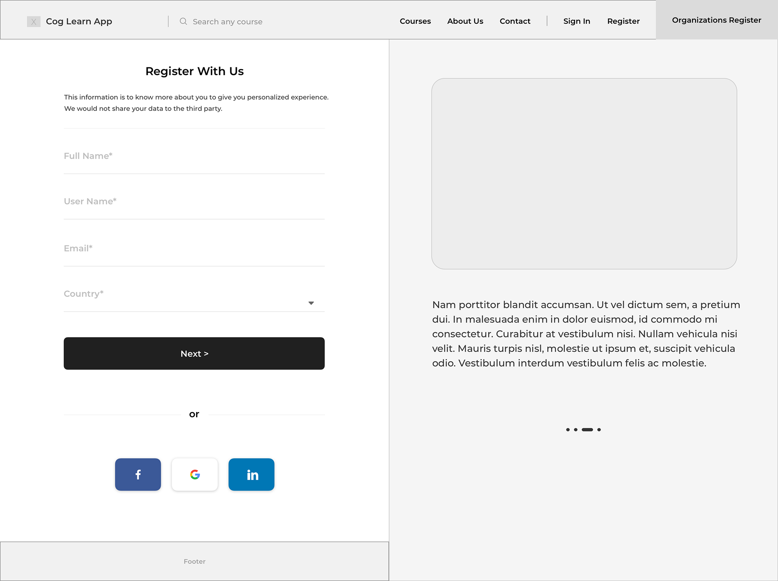Open the Country dropdown arrow
778x581 pixels.
pyautogui.click(x=311, y=303)
